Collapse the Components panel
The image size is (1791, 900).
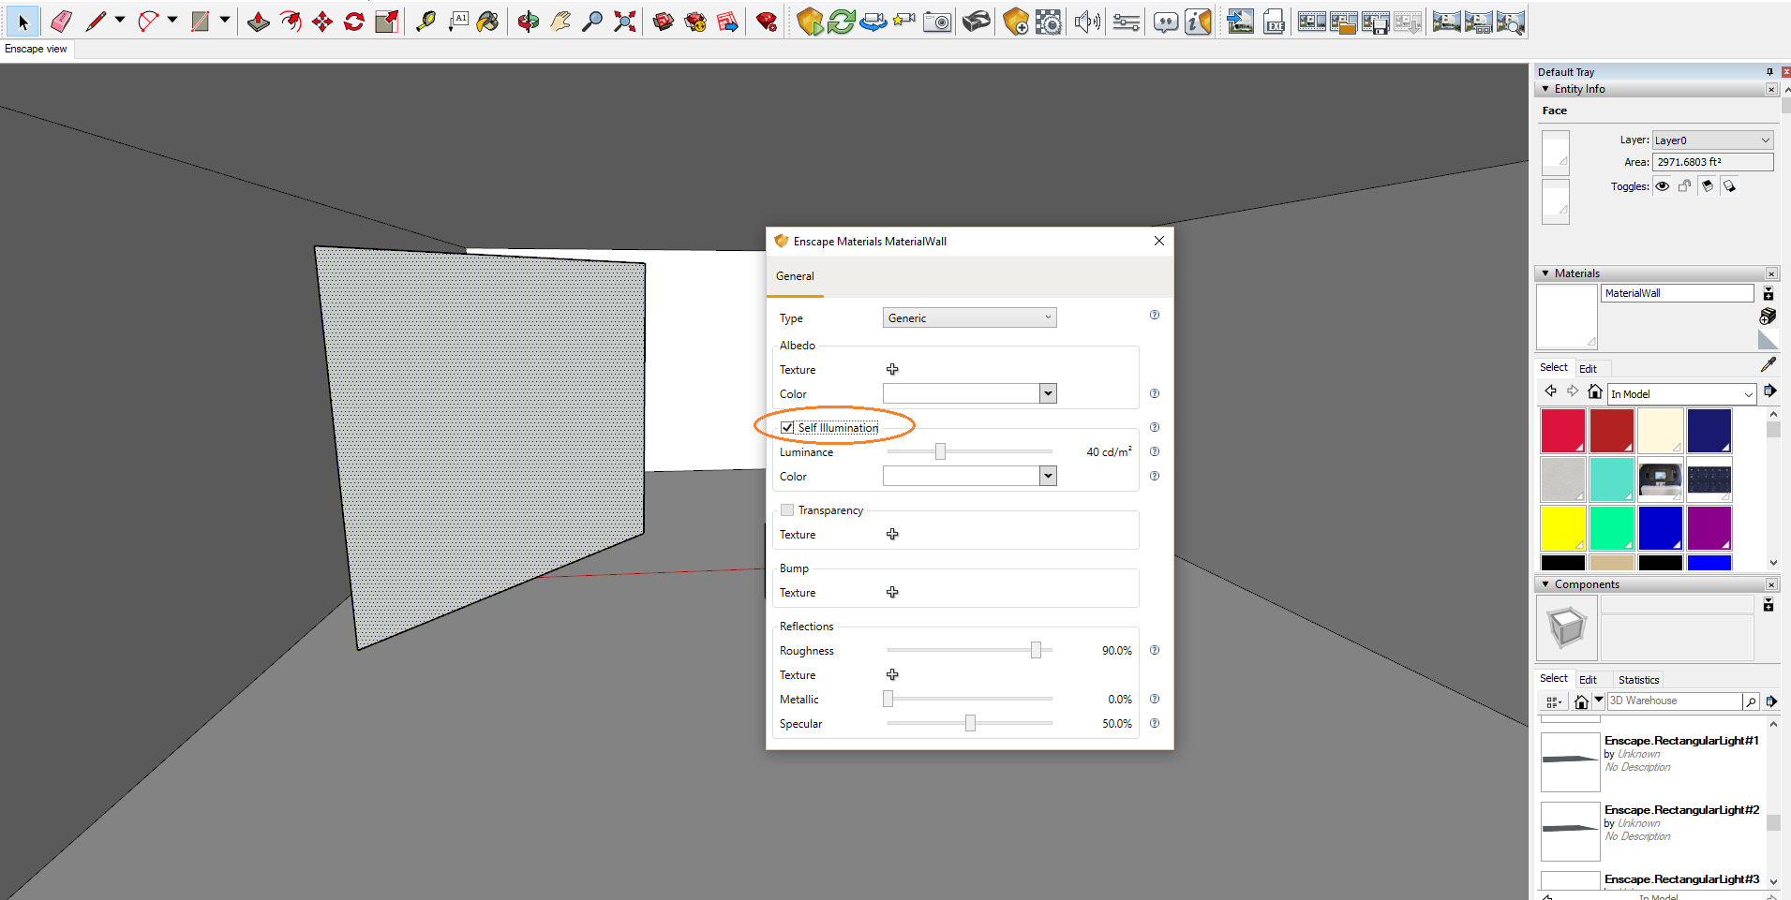[x=1545, y=584]
